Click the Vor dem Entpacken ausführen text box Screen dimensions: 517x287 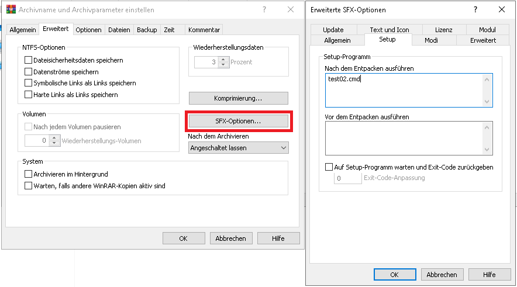(x=408, y=138)
